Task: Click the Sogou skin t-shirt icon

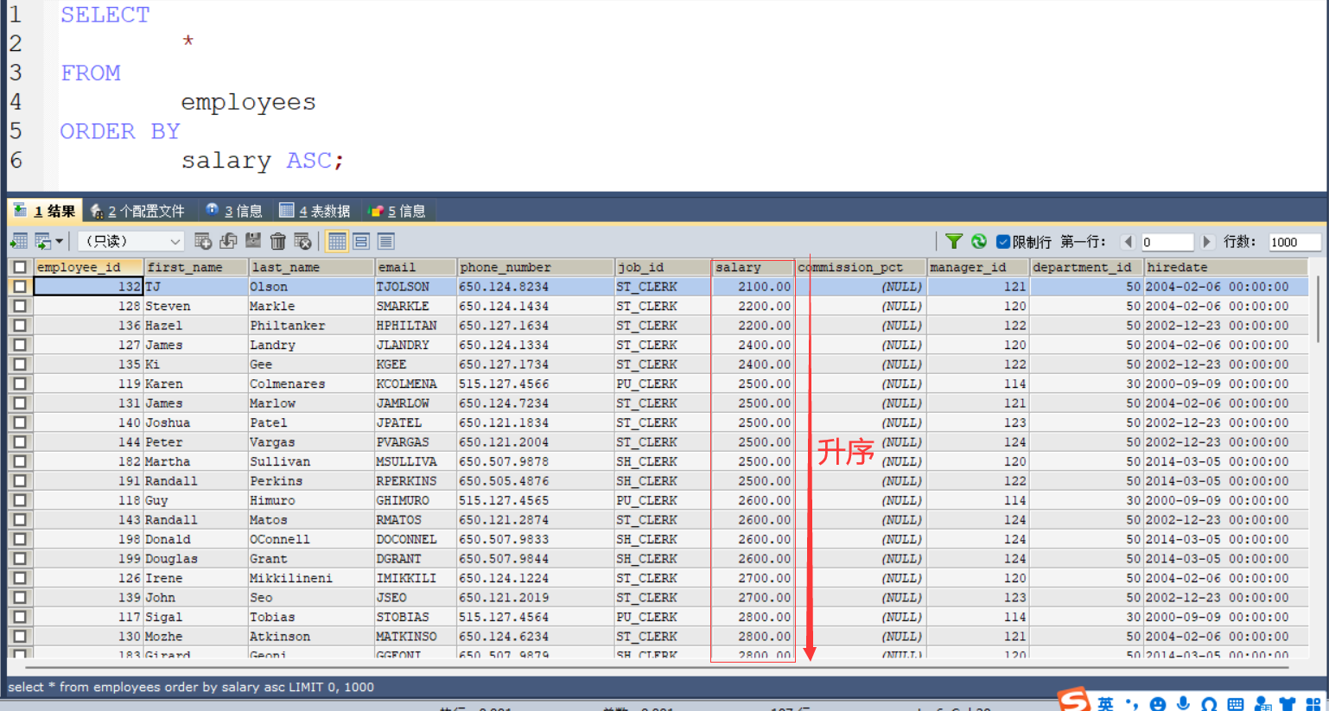Action: click(1288, 704)
